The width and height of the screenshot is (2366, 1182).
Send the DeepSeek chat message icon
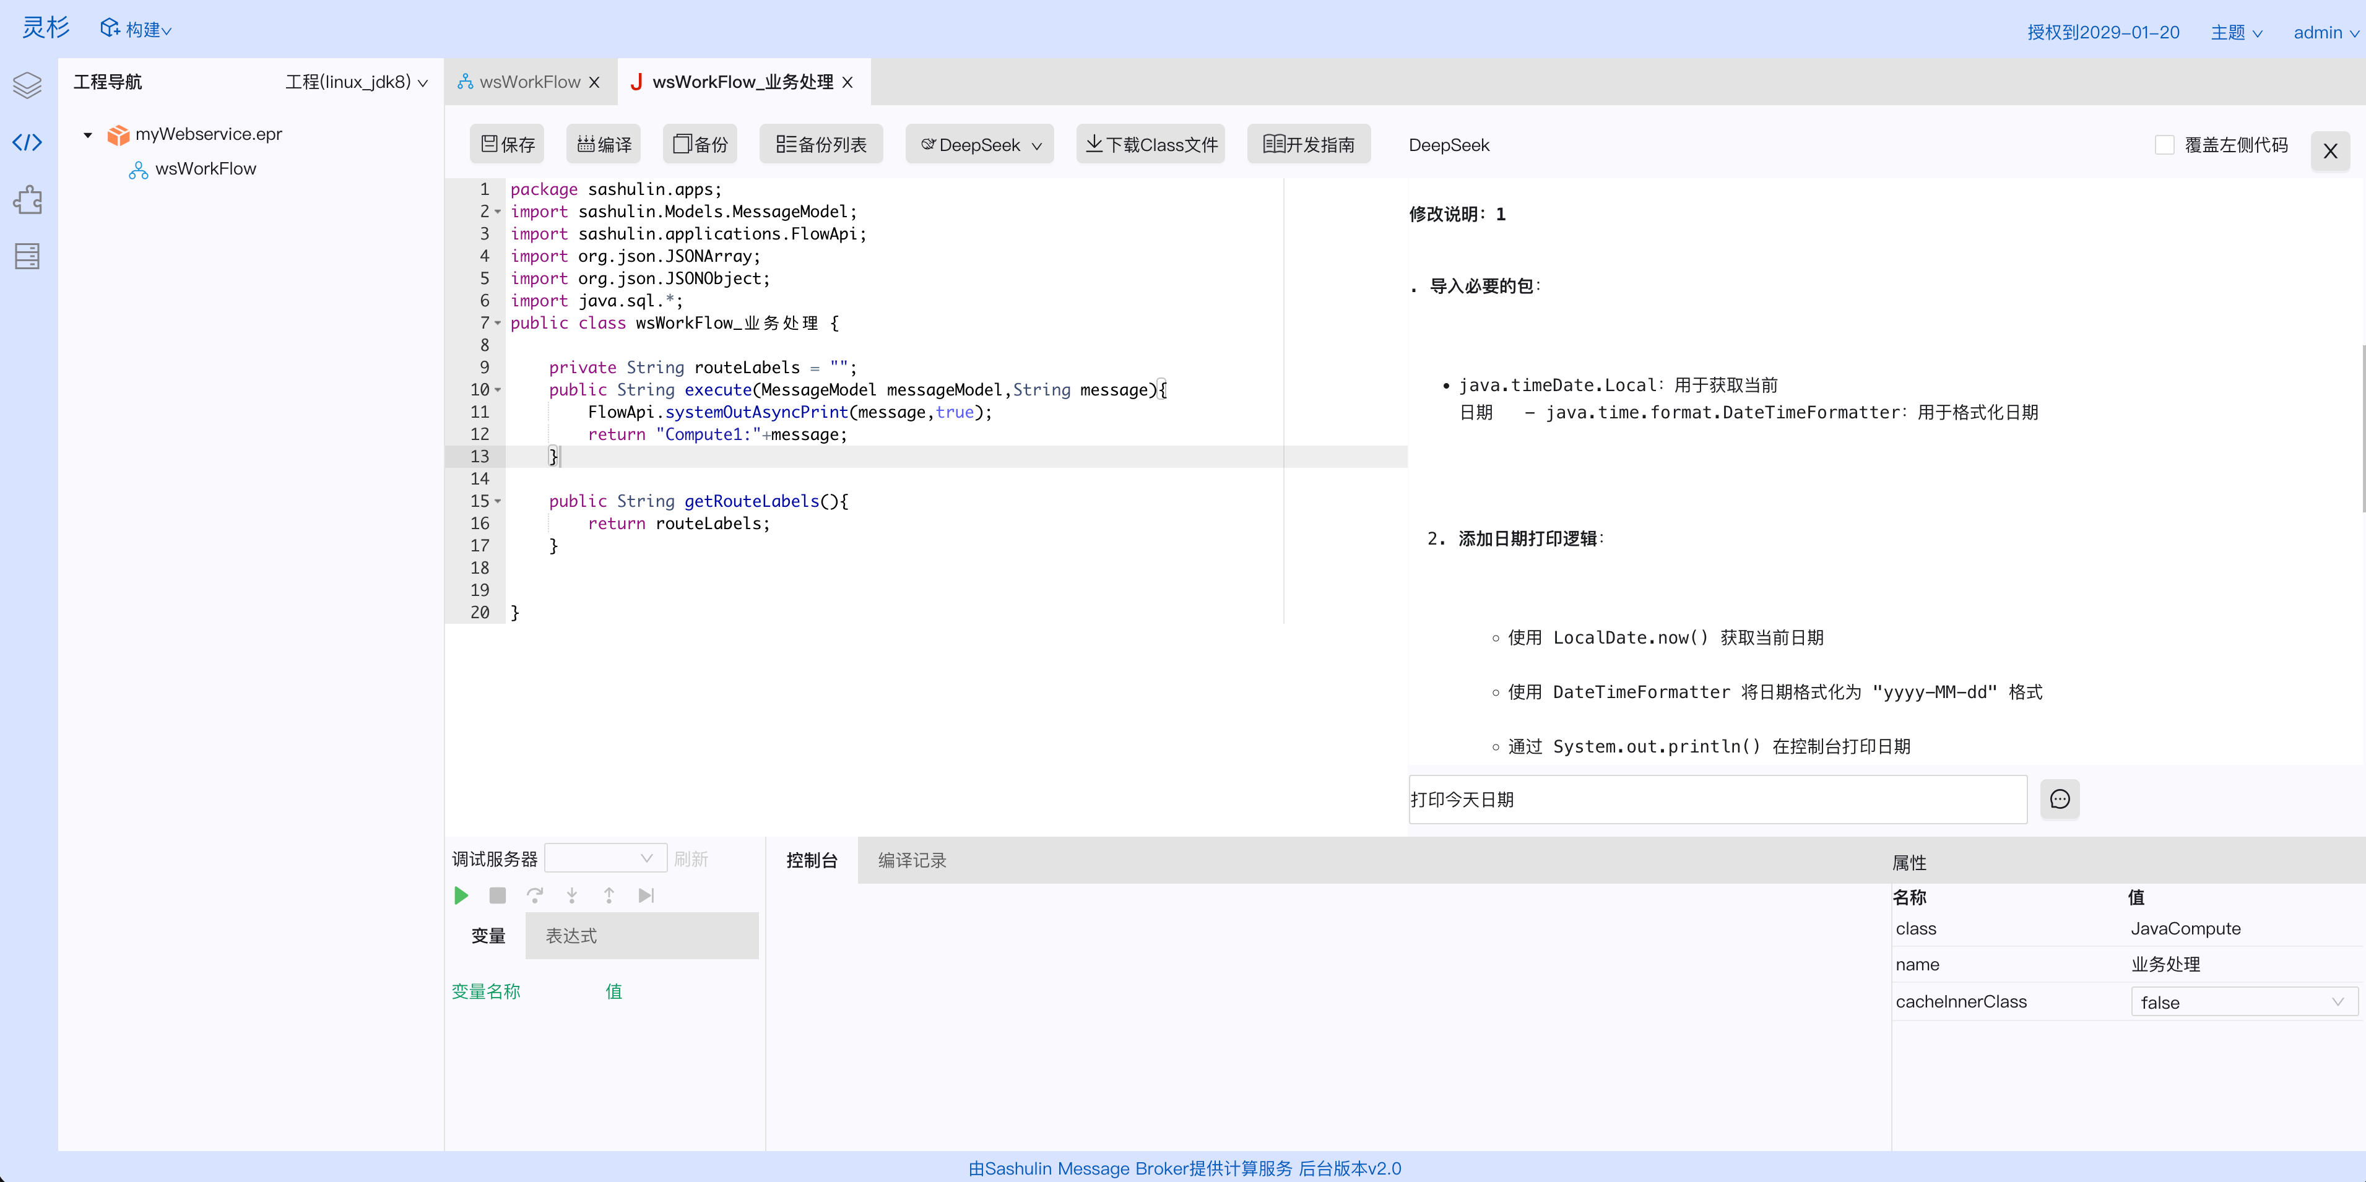[x=2059, y=799]
